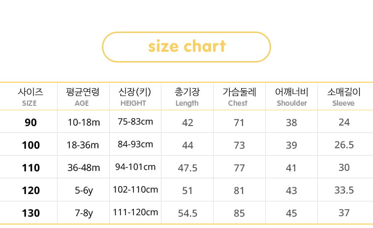373x228 pixels.
Task: Click the 총기장 Length column header
Action: tap(187, 97)
